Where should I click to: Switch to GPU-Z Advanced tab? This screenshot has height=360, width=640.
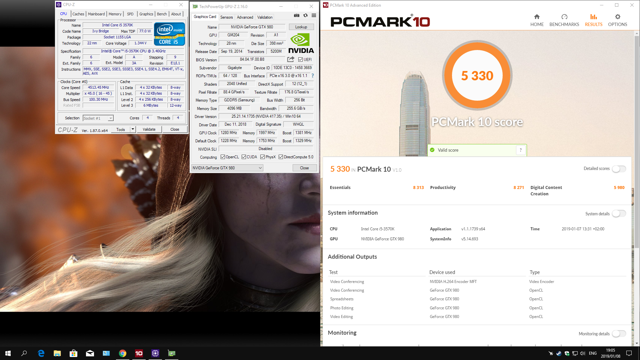click(245, 17)
